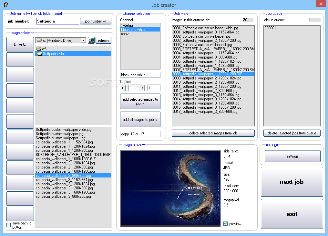Click the channel name text field
The height and width of the screenshot is (236, 328).
point(140,75)
